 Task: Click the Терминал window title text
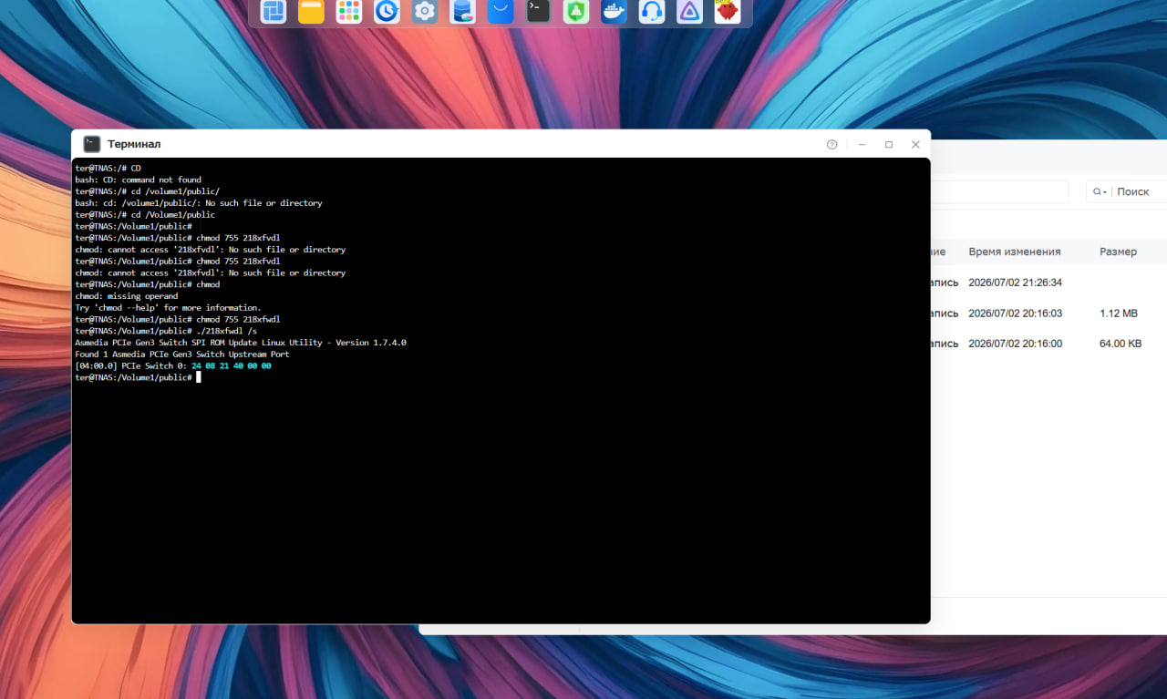134,144
